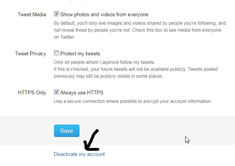235x166 pixels.
Task: Click the 'Protect my tweets' label text
Action: [x=80, y=54]
